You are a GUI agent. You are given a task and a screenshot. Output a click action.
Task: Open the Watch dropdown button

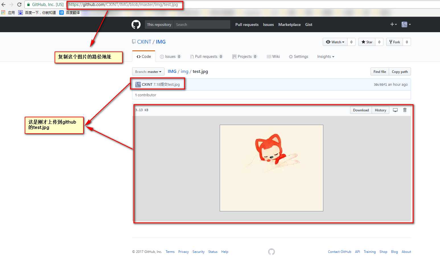click(335, 42)
